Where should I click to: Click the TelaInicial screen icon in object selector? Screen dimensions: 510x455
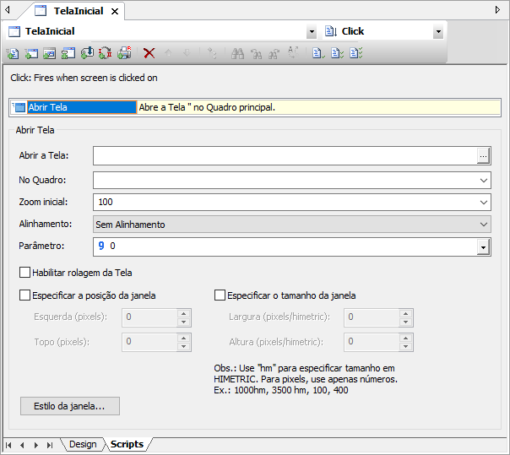14,31
